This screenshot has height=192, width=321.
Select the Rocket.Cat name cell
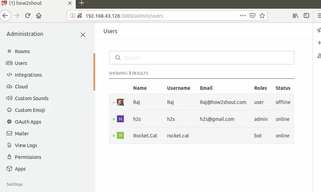[x=145, y=136]
